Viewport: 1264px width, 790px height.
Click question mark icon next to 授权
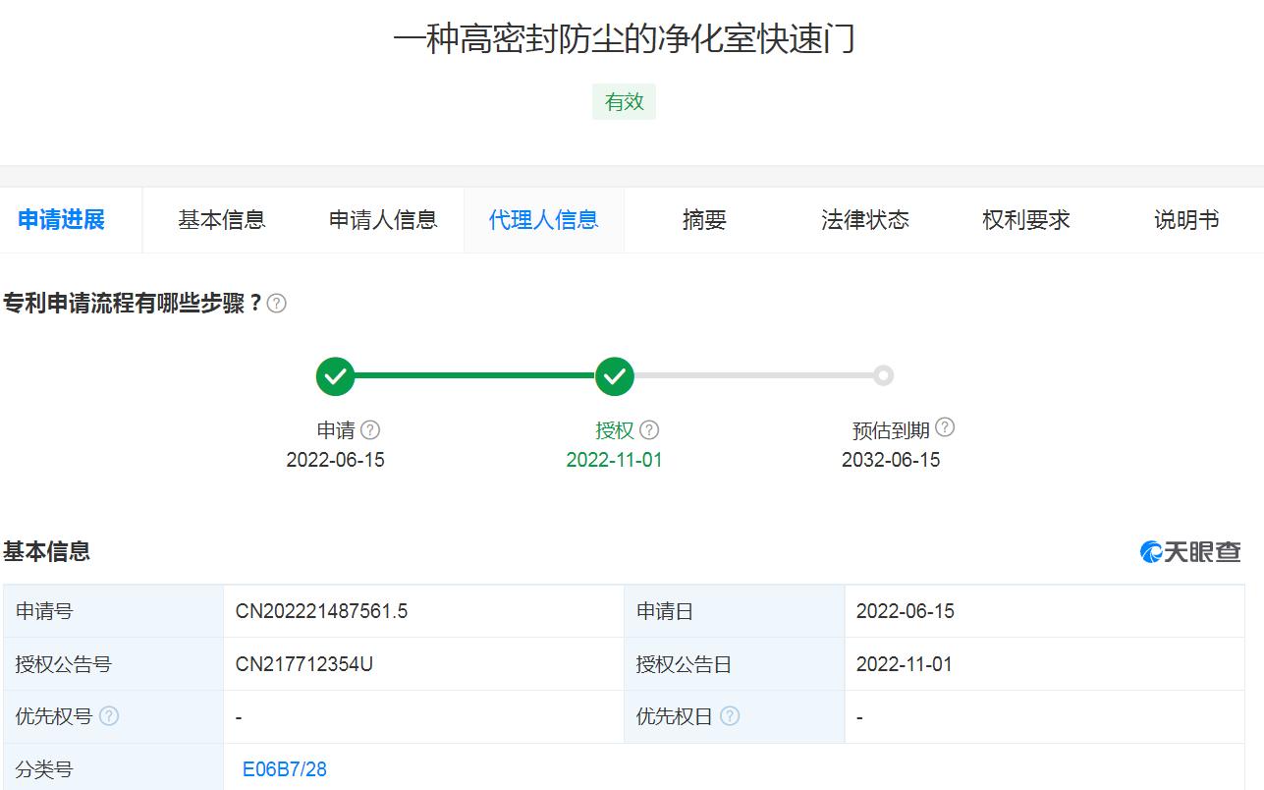(649, 430)
